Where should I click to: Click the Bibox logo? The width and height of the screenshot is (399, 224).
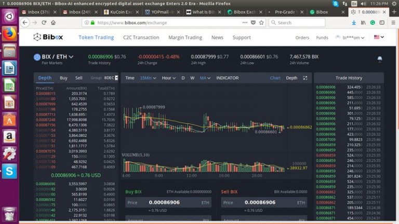48,37
